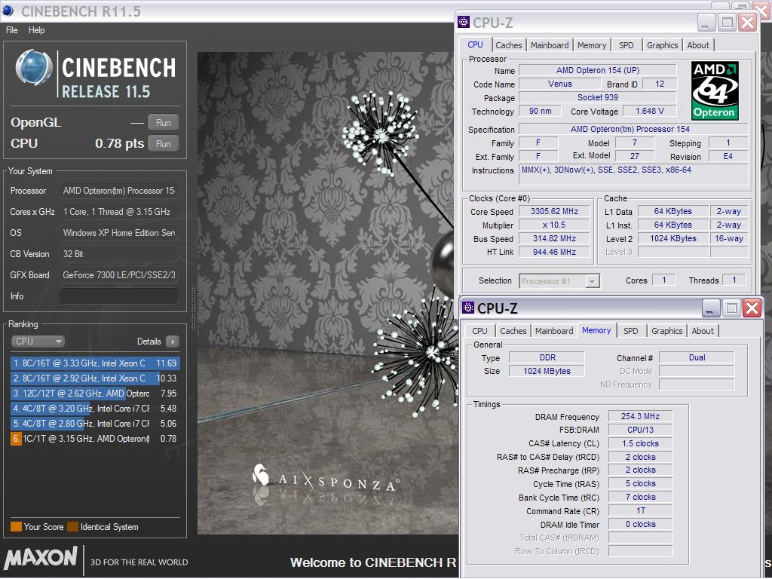
Task: Select ranking row 8C/16T @ 3.33 GHz Xeon
Action: tap(95, 363)
